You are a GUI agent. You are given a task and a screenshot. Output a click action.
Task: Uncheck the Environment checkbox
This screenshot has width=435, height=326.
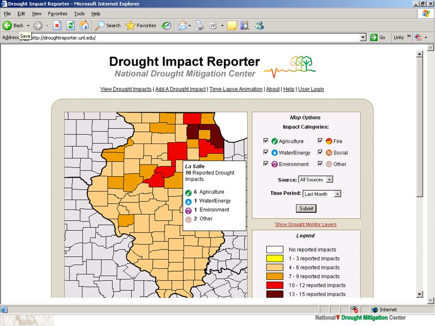[x=266, y=163]
